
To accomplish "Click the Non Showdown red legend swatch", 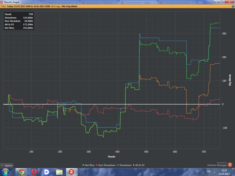I will [97, 165].
